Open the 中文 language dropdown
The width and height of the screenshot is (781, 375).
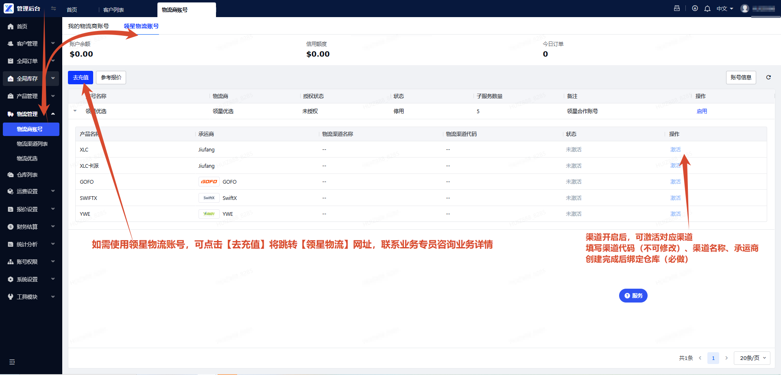(725, 9)
